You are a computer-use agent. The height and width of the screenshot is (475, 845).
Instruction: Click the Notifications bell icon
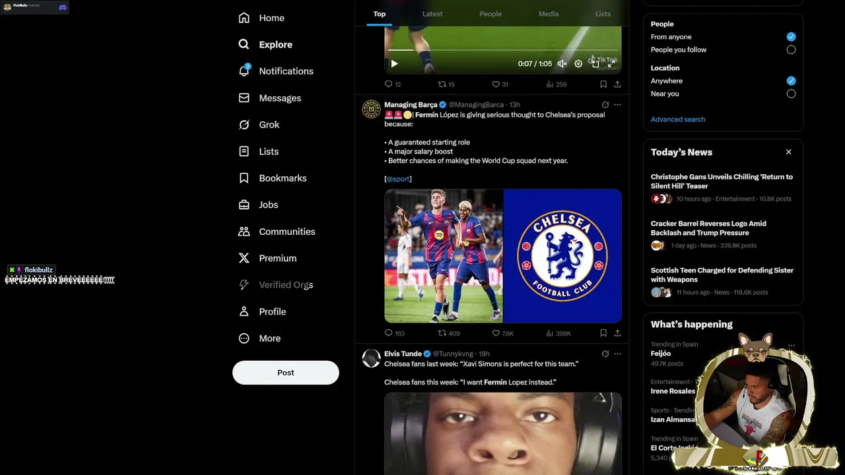click(x=244, y=71)
